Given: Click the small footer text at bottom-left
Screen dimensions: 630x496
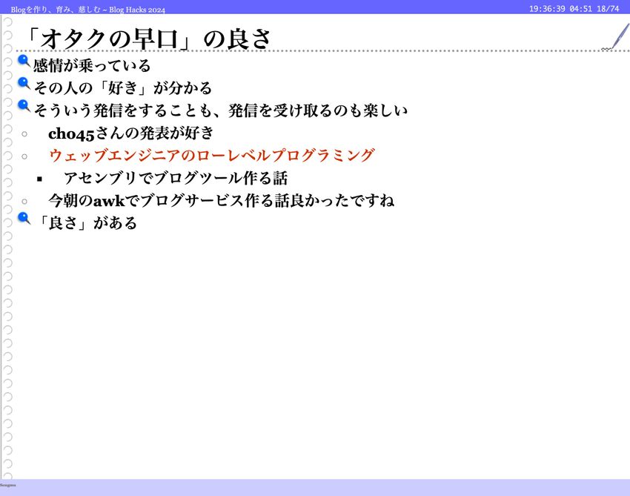Looking at the screenshot, I should tap(8, 484).
